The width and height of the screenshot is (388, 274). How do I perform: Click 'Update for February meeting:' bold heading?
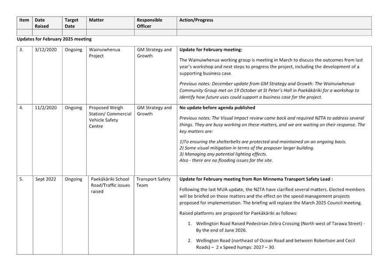211,50
